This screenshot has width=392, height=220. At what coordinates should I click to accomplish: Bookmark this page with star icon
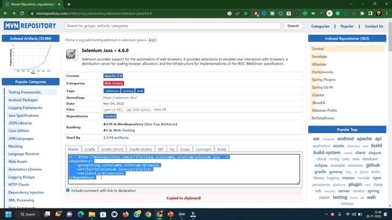pyautogui.click(x=246, y=13)
